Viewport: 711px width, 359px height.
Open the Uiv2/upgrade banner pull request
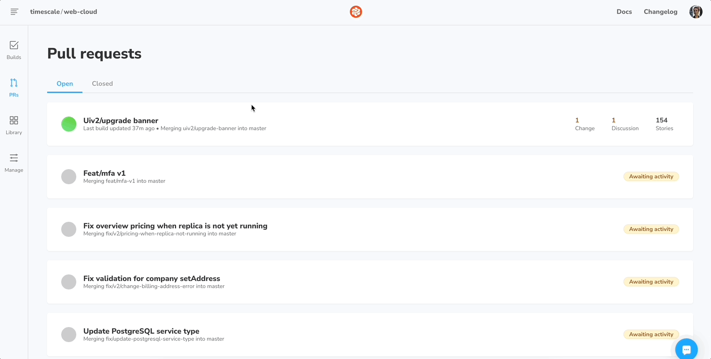click(x=121, y=121)
